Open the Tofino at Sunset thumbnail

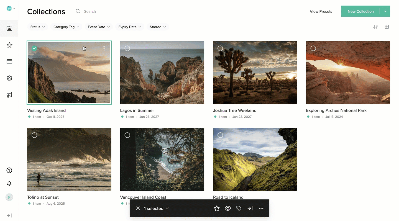[69, 160]
